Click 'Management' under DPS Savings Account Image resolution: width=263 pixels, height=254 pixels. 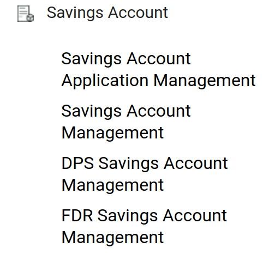coord(112,185)
